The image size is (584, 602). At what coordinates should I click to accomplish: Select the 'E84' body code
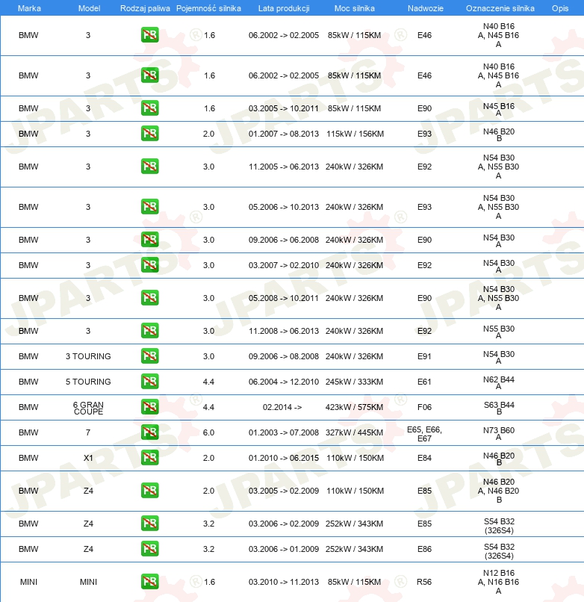coord(424,458)
